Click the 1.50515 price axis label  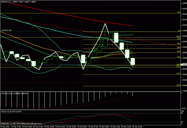click(x=184, y=9)
